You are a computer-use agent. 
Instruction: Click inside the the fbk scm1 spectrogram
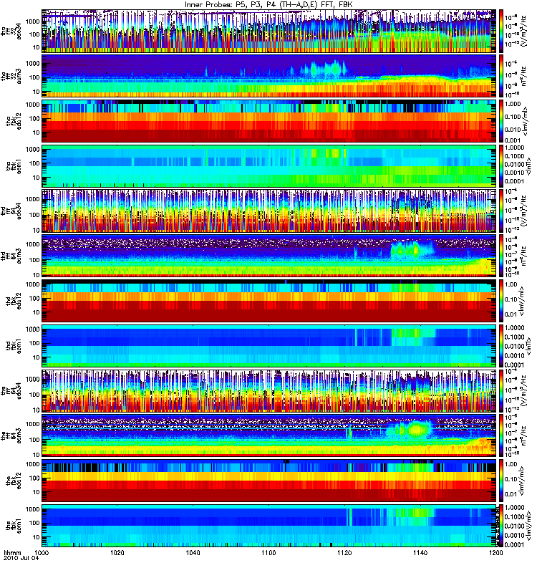tap(269, 526)
